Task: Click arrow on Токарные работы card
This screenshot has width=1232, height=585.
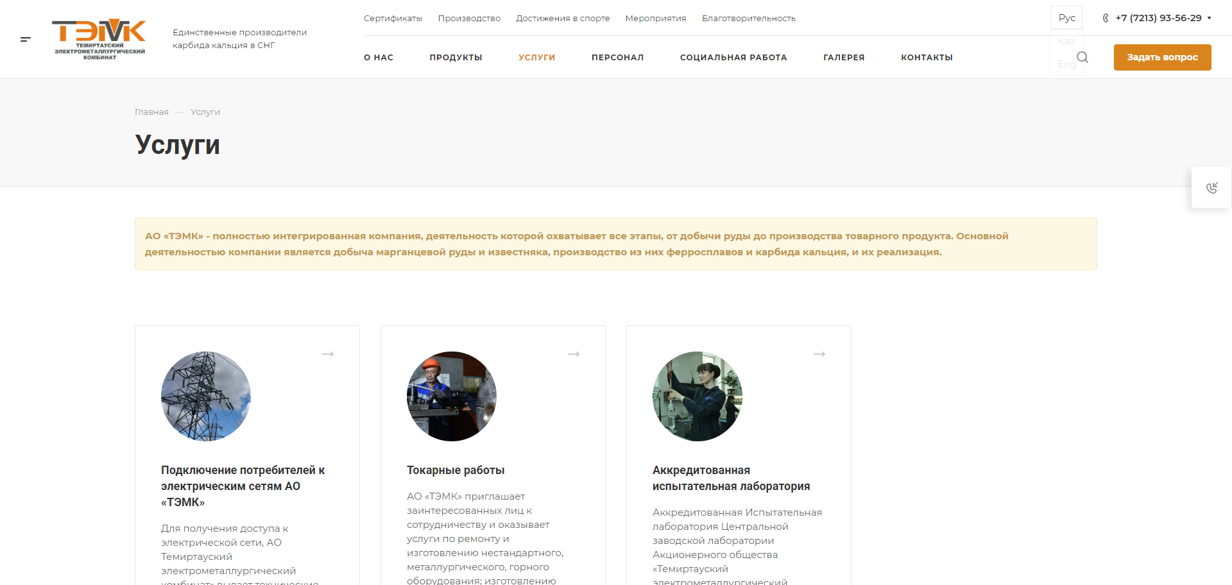Action: (x=574, y=354)
